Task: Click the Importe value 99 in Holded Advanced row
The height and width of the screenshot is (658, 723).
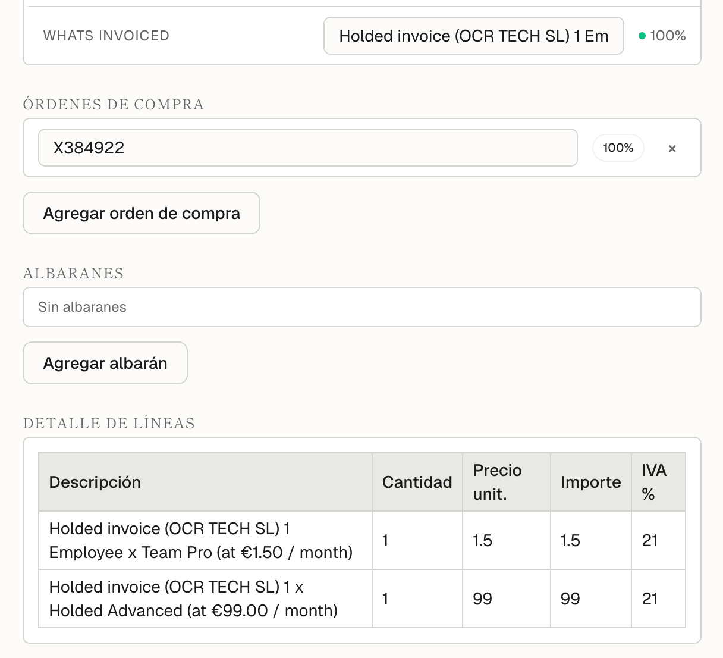Action: tap(591, 599)
